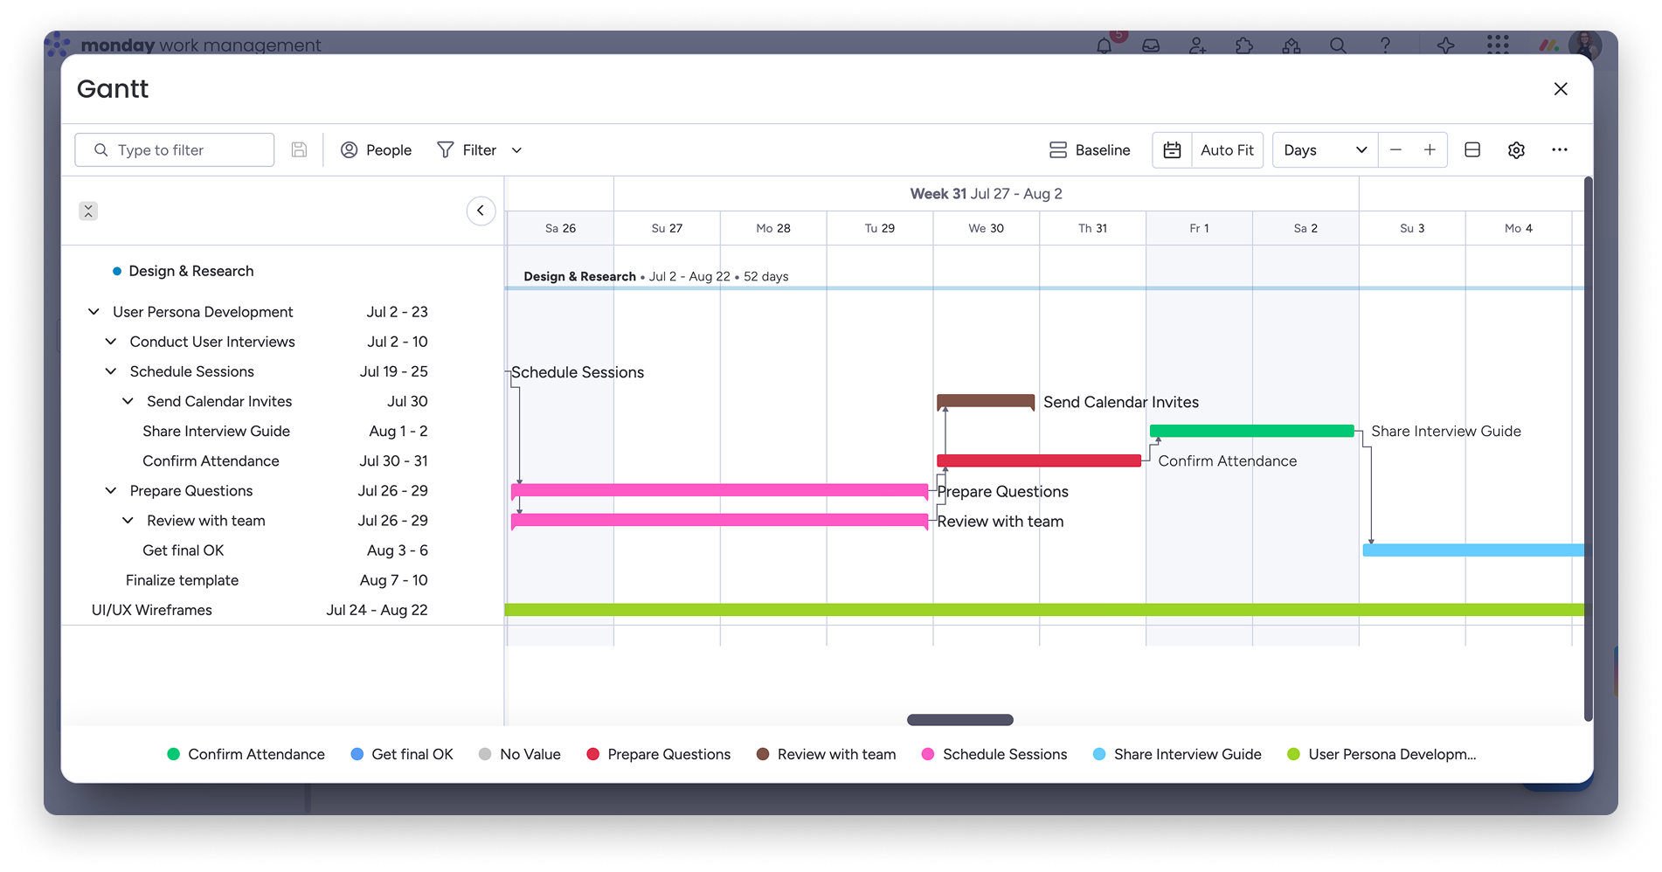
Task: Click the split view layout icon
Action: click(1472, 150)
